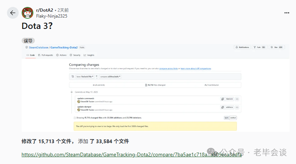Select the 2 commits section
296x164 pixels.
pyautogui.click(x=99, y=85)
